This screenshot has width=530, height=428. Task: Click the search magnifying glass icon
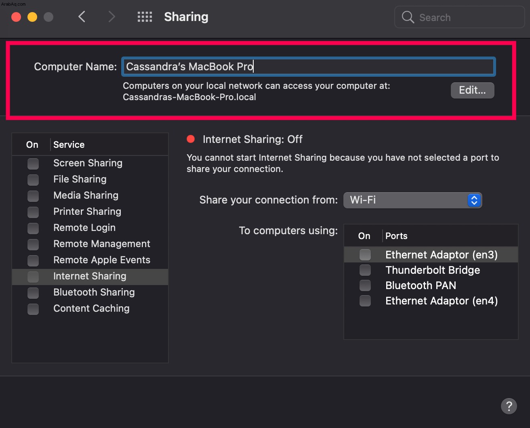coord(408,17)
